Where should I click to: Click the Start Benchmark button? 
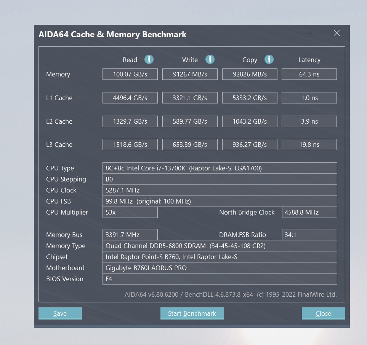[192, 313]
